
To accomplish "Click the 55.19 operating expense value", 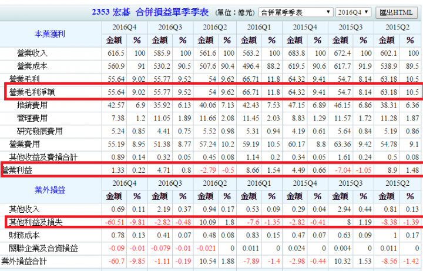I will (116, 144).
